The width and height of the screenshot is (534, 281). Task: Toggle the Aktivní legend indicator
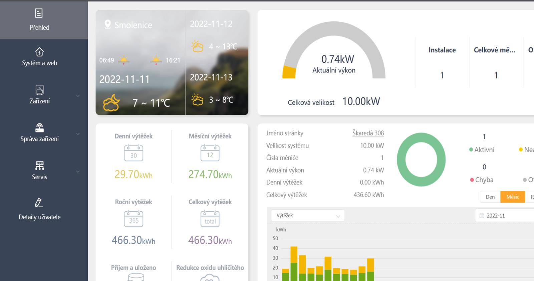pos(471,150)
